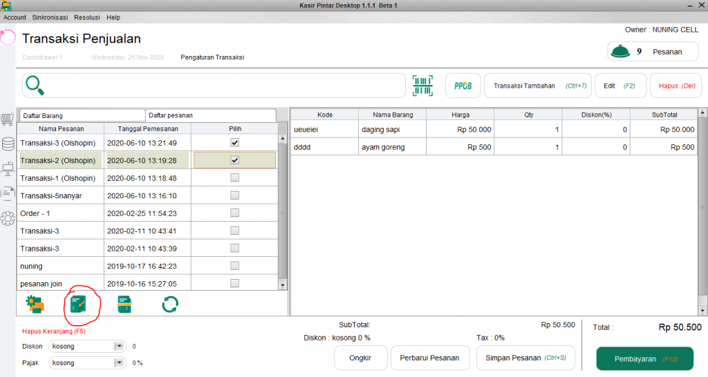The image size is (708, 377).
Task: Open the Resolusi menu
Action: click(x=87, y=17)
